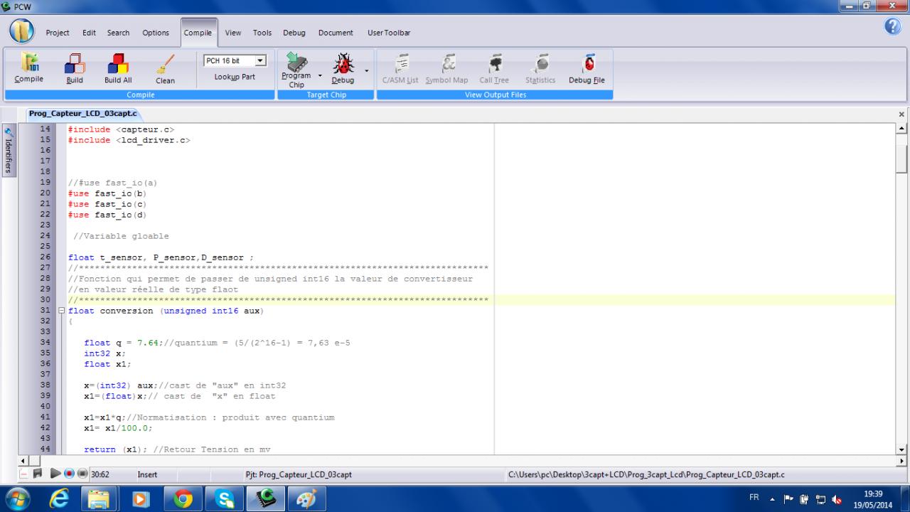
Task: Open the Tools ribbon tab
Action: (262, 33)
